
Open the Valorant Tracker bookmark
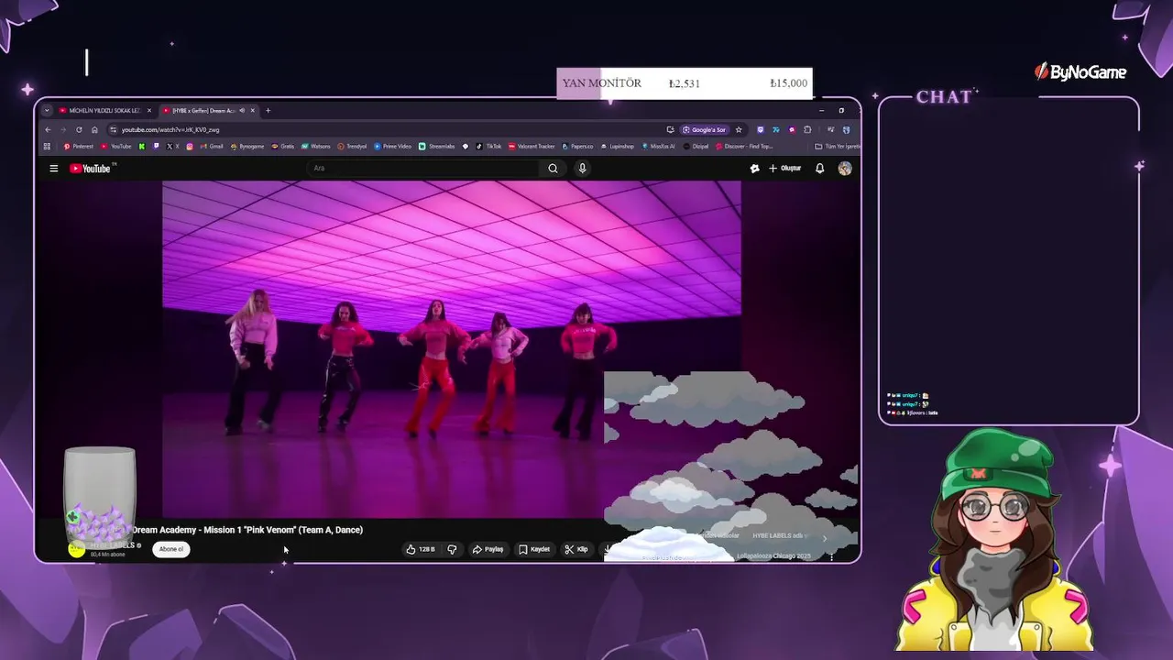[532, 147]
